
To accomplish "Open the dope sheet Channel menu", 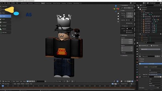I will pos(27,84).
